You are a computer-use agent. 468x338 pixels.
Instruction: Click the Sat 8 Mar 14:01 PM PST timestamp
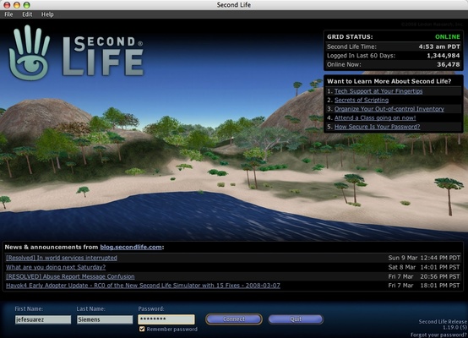[x=424, y=267]
